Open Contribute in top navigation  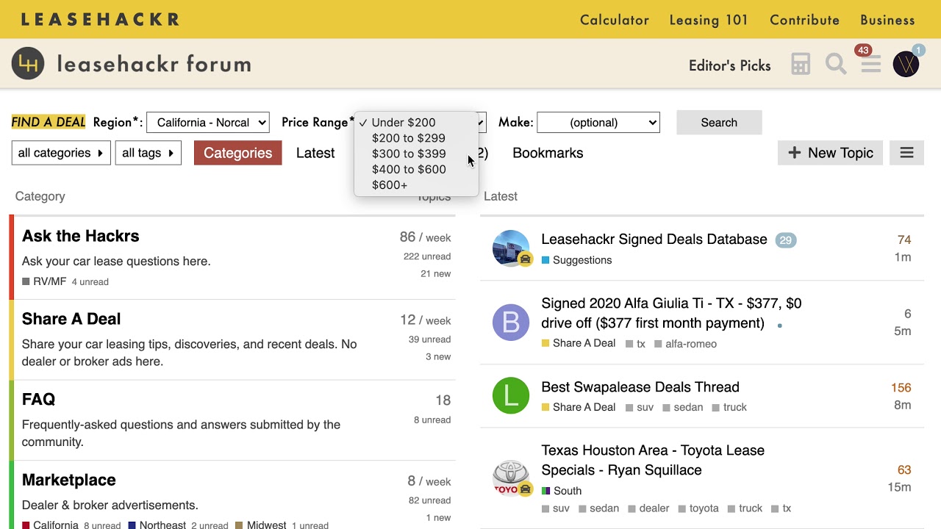point(804,20)
